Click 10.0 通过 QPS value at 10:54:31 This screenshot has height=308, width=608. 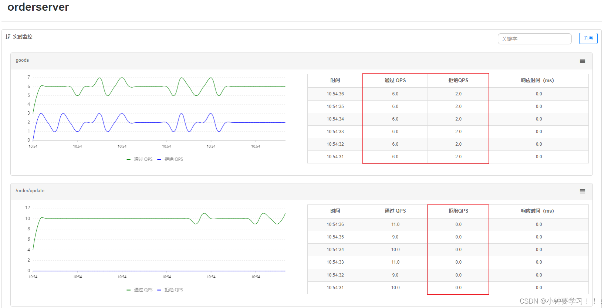[x=395, y=288]
